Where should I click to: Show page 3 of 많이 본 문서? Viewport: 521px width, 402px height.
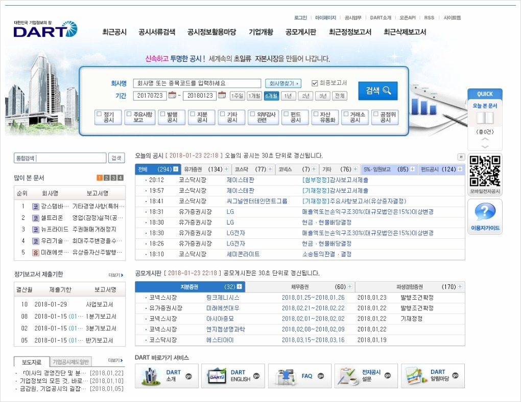(x=113, y=177)
